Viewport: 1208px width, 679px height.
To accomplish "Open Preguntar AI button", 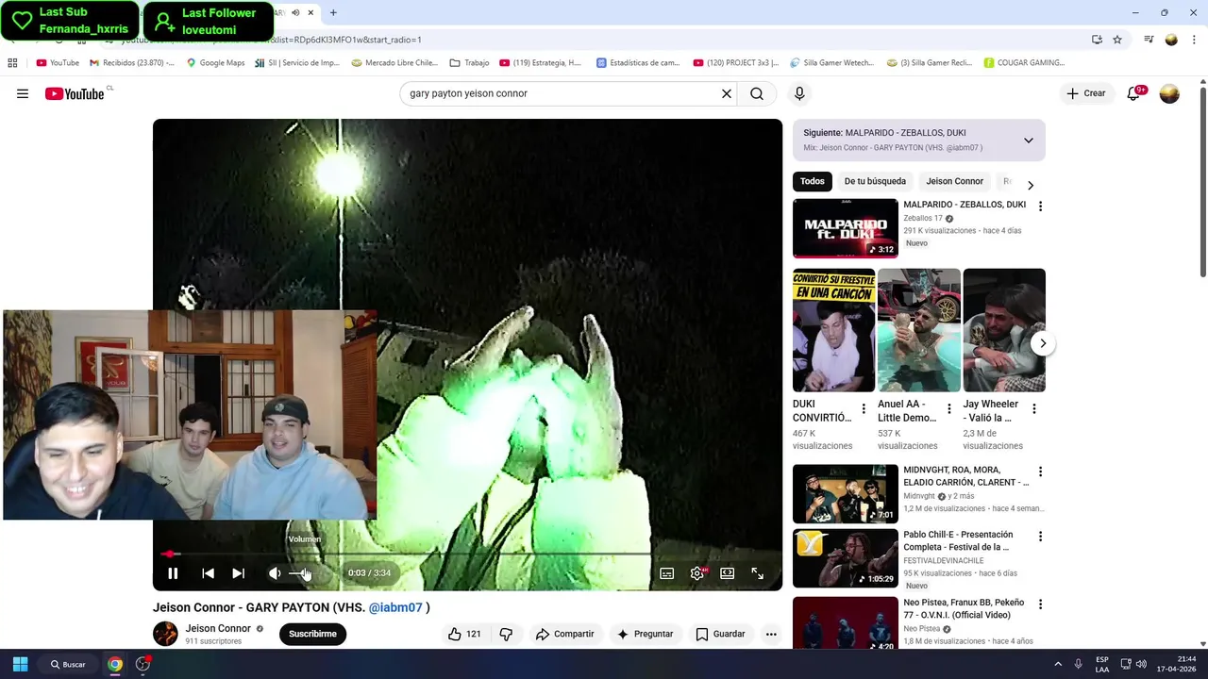I will 645,634.
